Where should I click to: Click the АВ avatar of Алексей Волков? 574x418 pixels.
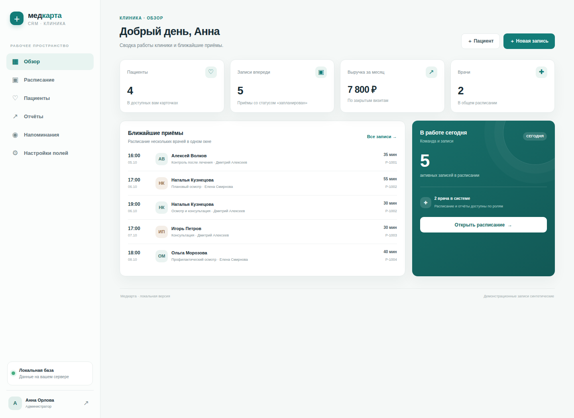click(x=161, y=159)
